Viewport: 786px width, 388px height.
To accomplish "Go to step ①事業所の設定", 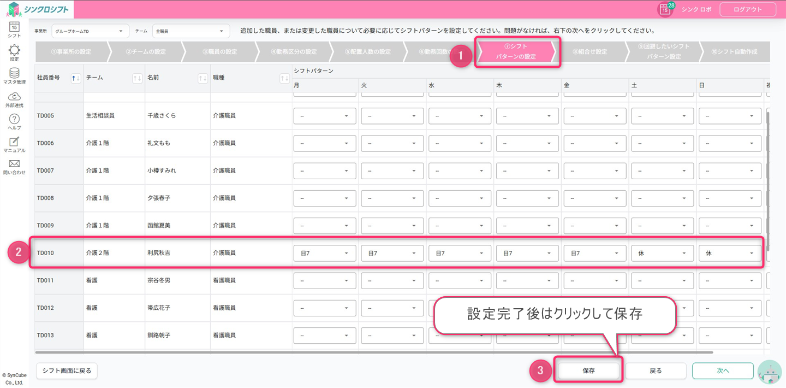I will [x=71, y=52].
